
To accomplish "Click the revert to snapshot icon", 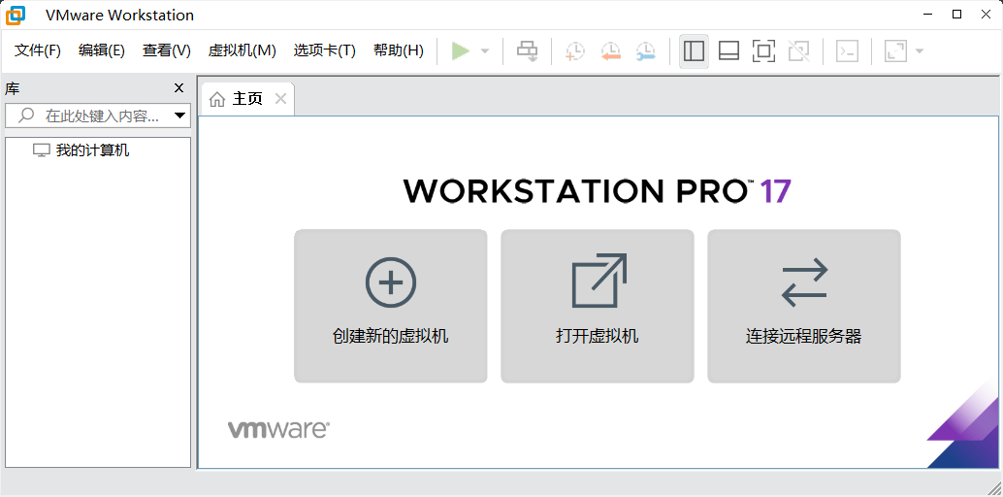I will click(x=610, y=51).
